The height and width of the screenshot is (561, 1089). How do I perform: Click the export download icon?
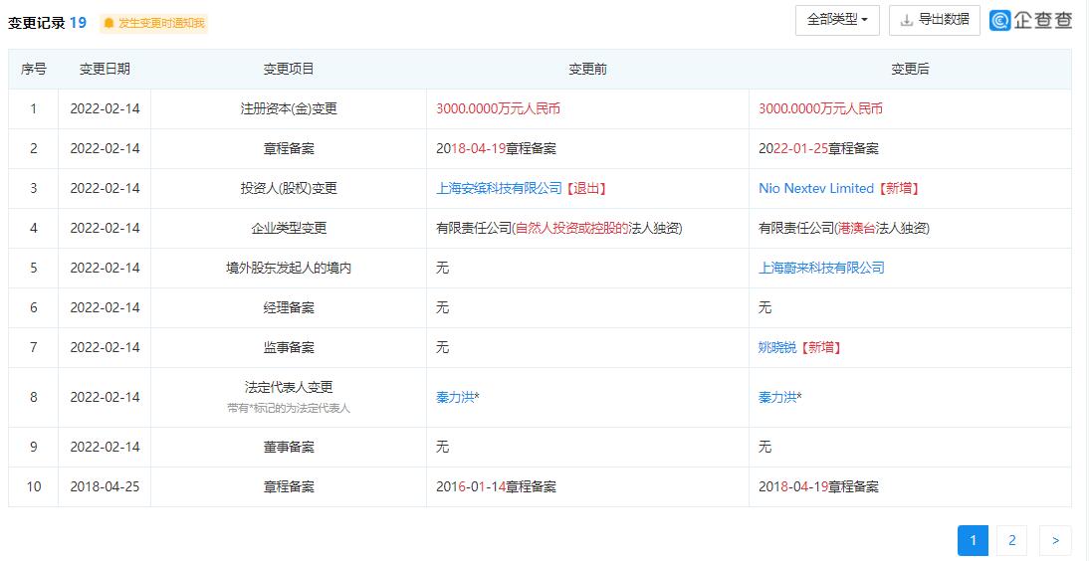(x=906, y=21)
